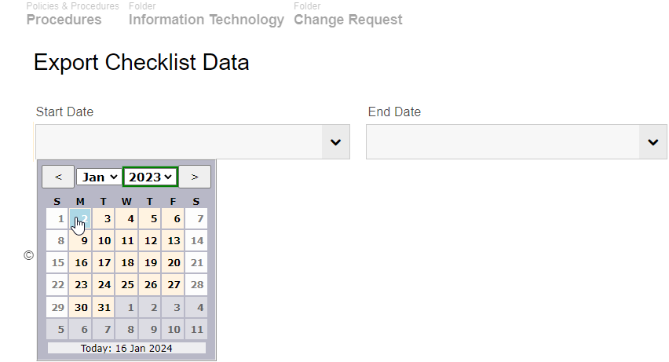Select Sunday January 1 cell
The width and height of the screenshot is (669, 362).
click(57, 219)
